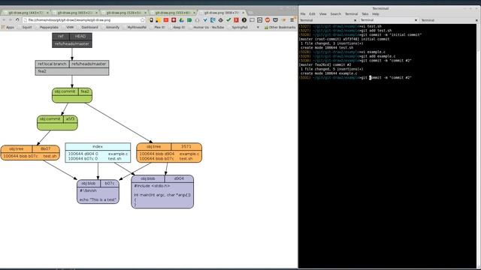
Task: Close the git-draw.png (443×7 browser tab
Action: (x=47, y=13)
